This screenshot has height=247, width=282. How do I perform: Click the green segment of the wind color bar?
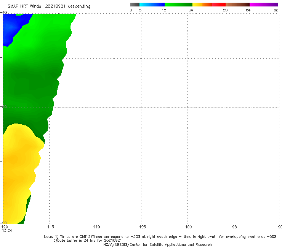[x=178, y=5]
